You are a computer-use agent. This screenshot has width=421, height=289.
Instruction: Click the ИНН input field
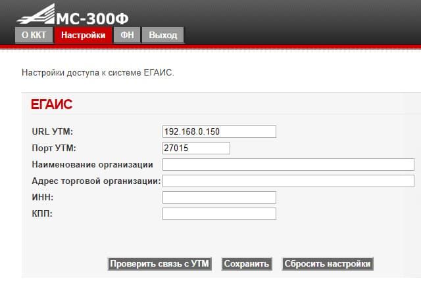(219, 197)
